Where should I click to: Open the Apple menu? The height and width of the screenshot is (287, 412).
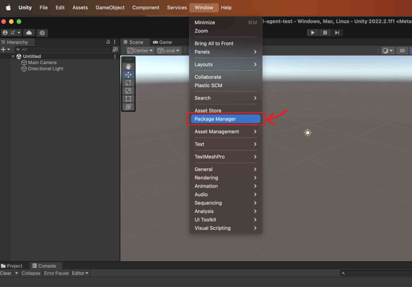point(8,8)
